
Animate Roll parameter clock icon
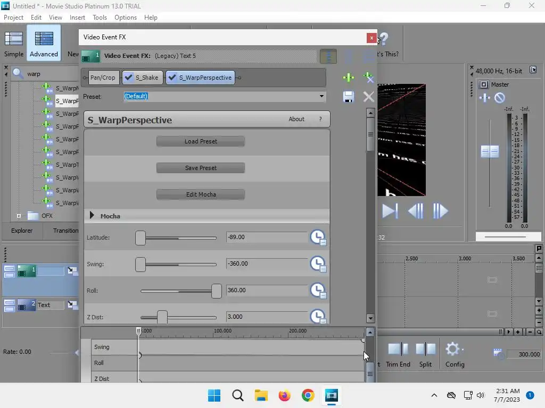click(x=318, y=291)
